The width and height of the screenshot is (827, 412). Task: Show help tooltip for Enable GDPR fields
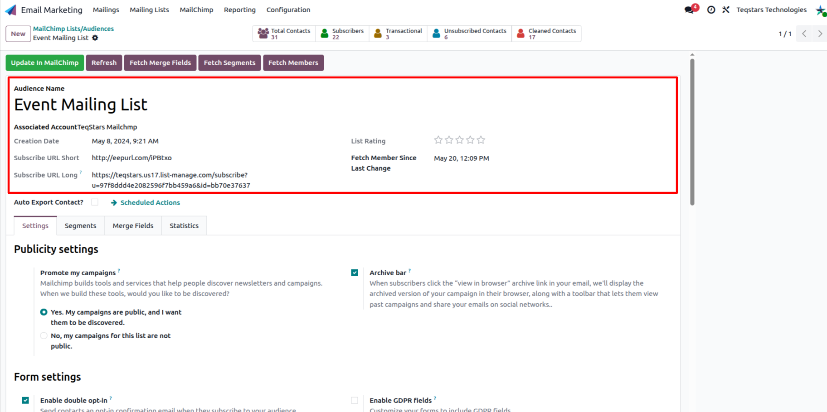435,398
